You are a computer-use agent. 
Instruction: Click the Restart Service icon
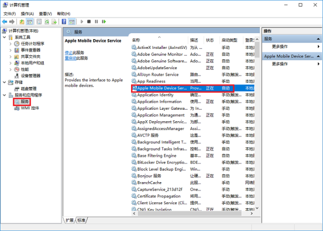point(104,22)
